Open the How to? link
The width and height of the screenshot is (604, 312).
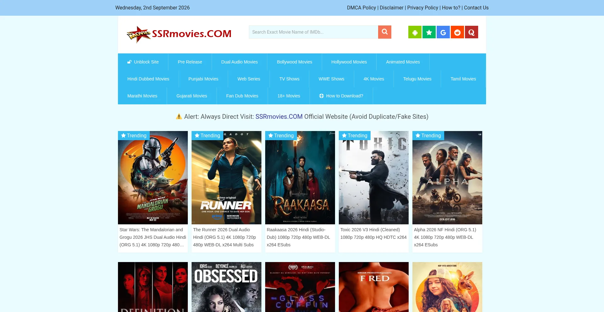451,8
